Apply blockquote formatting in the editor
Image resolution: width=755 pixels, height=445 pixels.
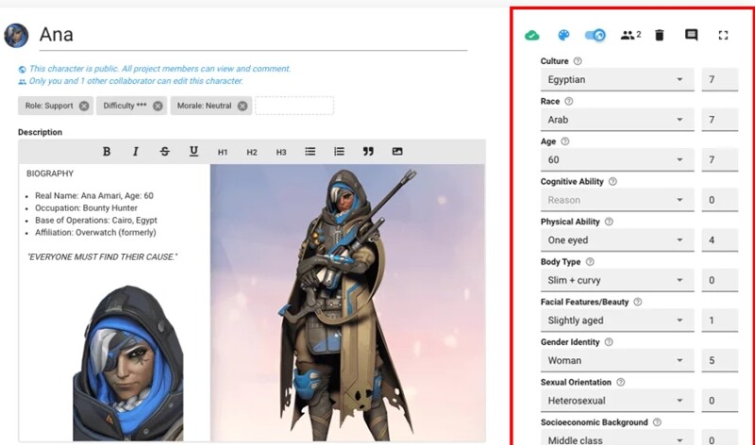tap(368, 152)
